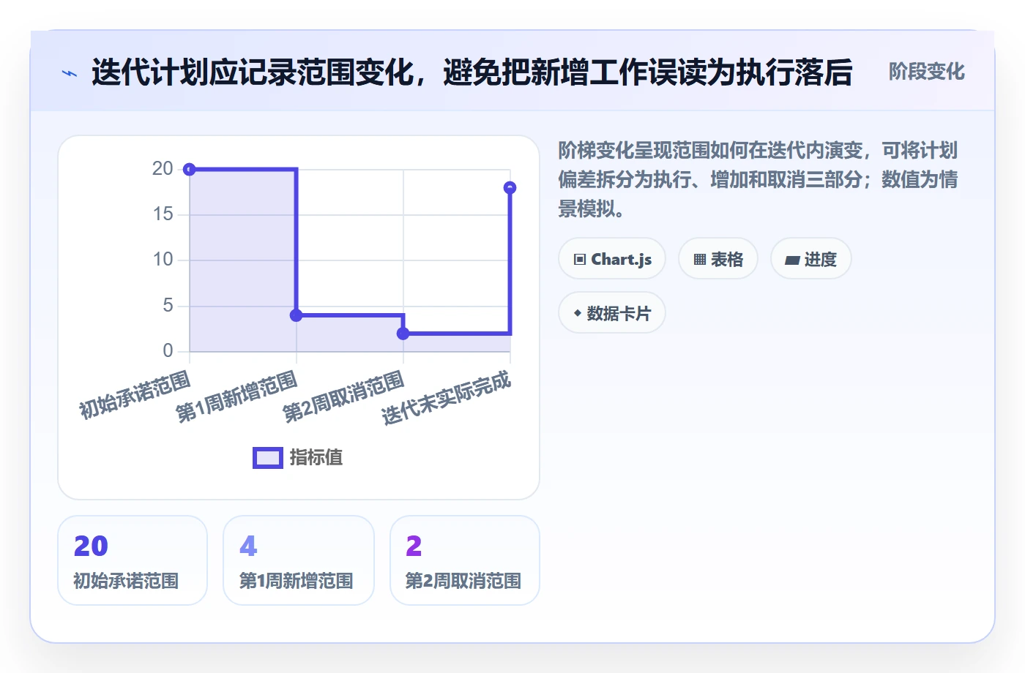Click the x-axis label 初始承诺范围

tap(135, 395)
